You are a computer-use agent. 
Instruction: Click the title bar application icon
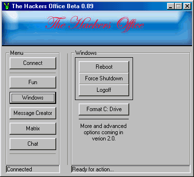point(7,6)
